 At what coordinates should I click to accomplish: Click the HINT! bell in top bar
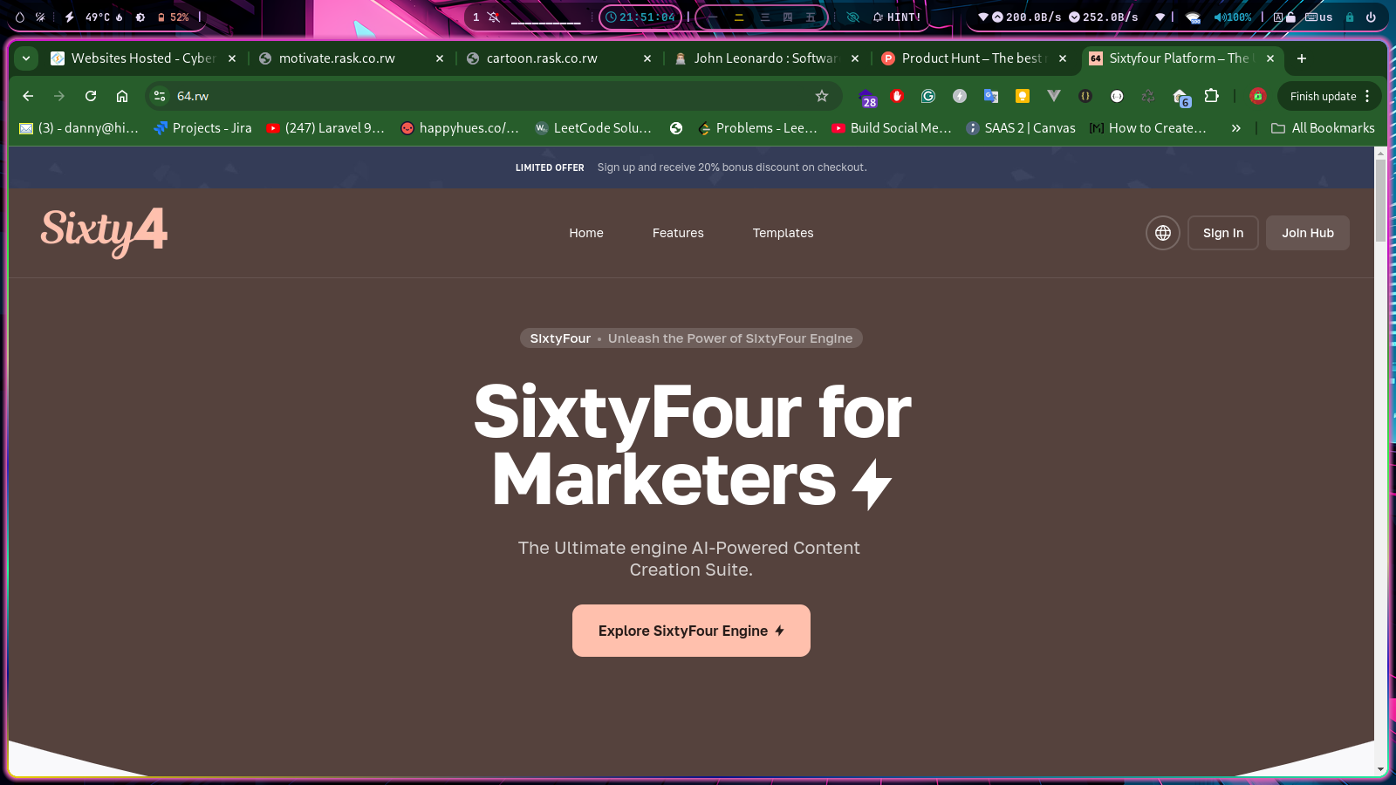click(x=897, y=17)
